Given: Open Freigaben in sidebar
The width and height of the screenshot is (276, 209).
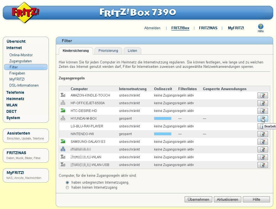Looking at the screenshot, I should pyautogui.click(x=17, y=73).
